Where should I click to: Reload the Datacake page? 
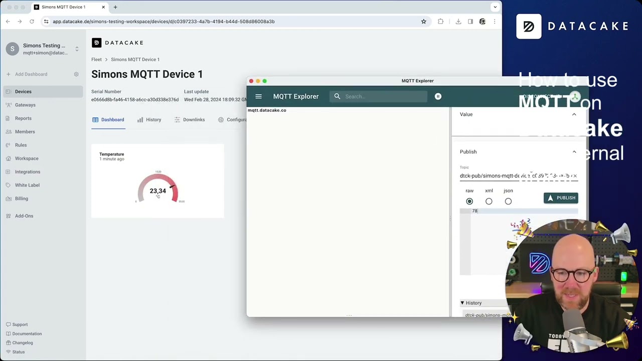click(x=32, y=22)
